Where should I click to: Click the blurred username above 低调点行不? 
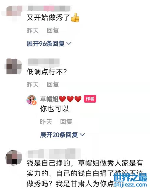(44, 62)
